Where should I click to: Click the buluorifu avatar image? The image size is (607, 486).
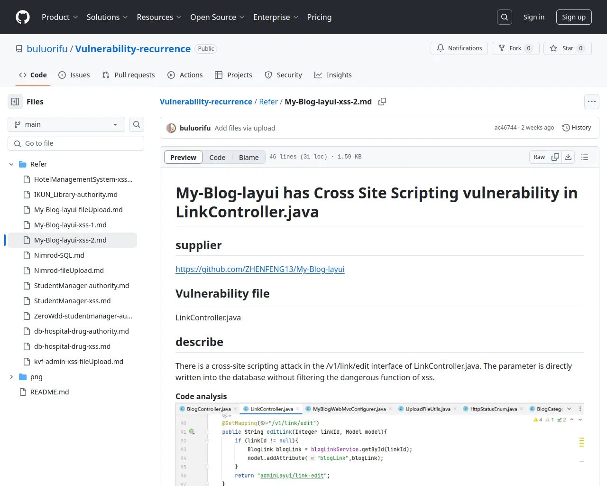[171, 128]
